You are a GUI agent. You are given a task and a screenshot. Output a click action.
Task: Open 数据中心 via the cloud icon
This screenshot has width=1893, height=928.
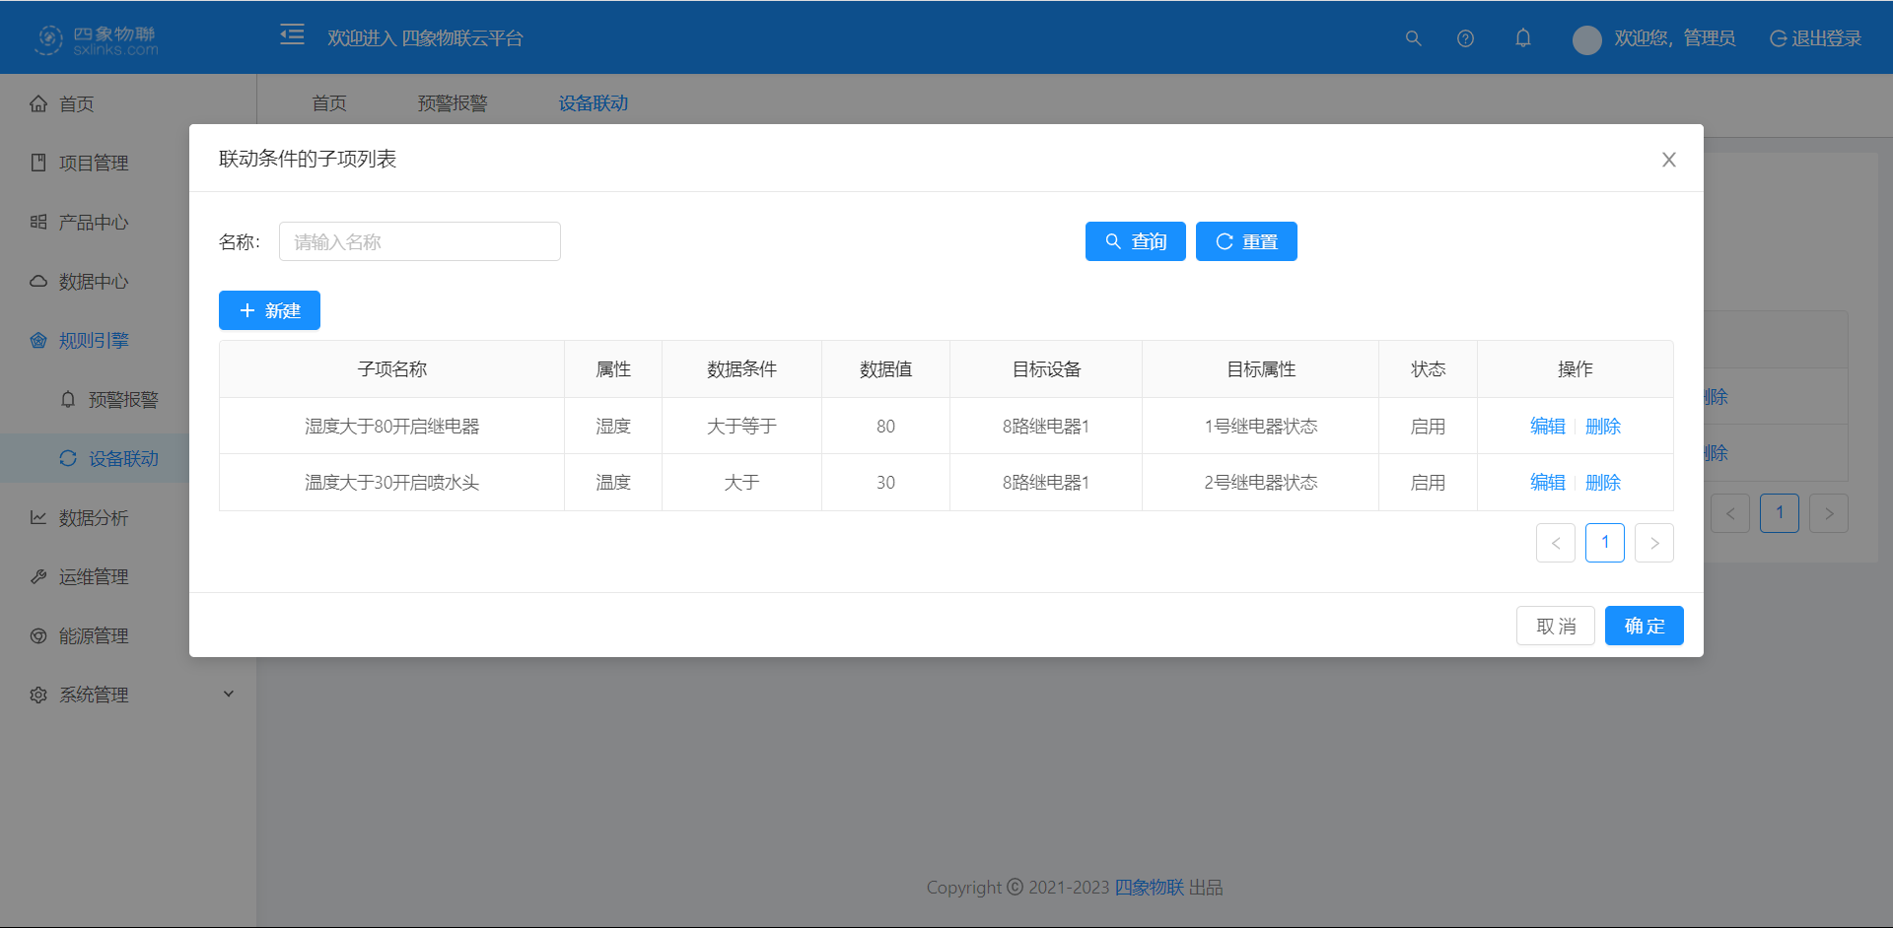pos(38,281)
